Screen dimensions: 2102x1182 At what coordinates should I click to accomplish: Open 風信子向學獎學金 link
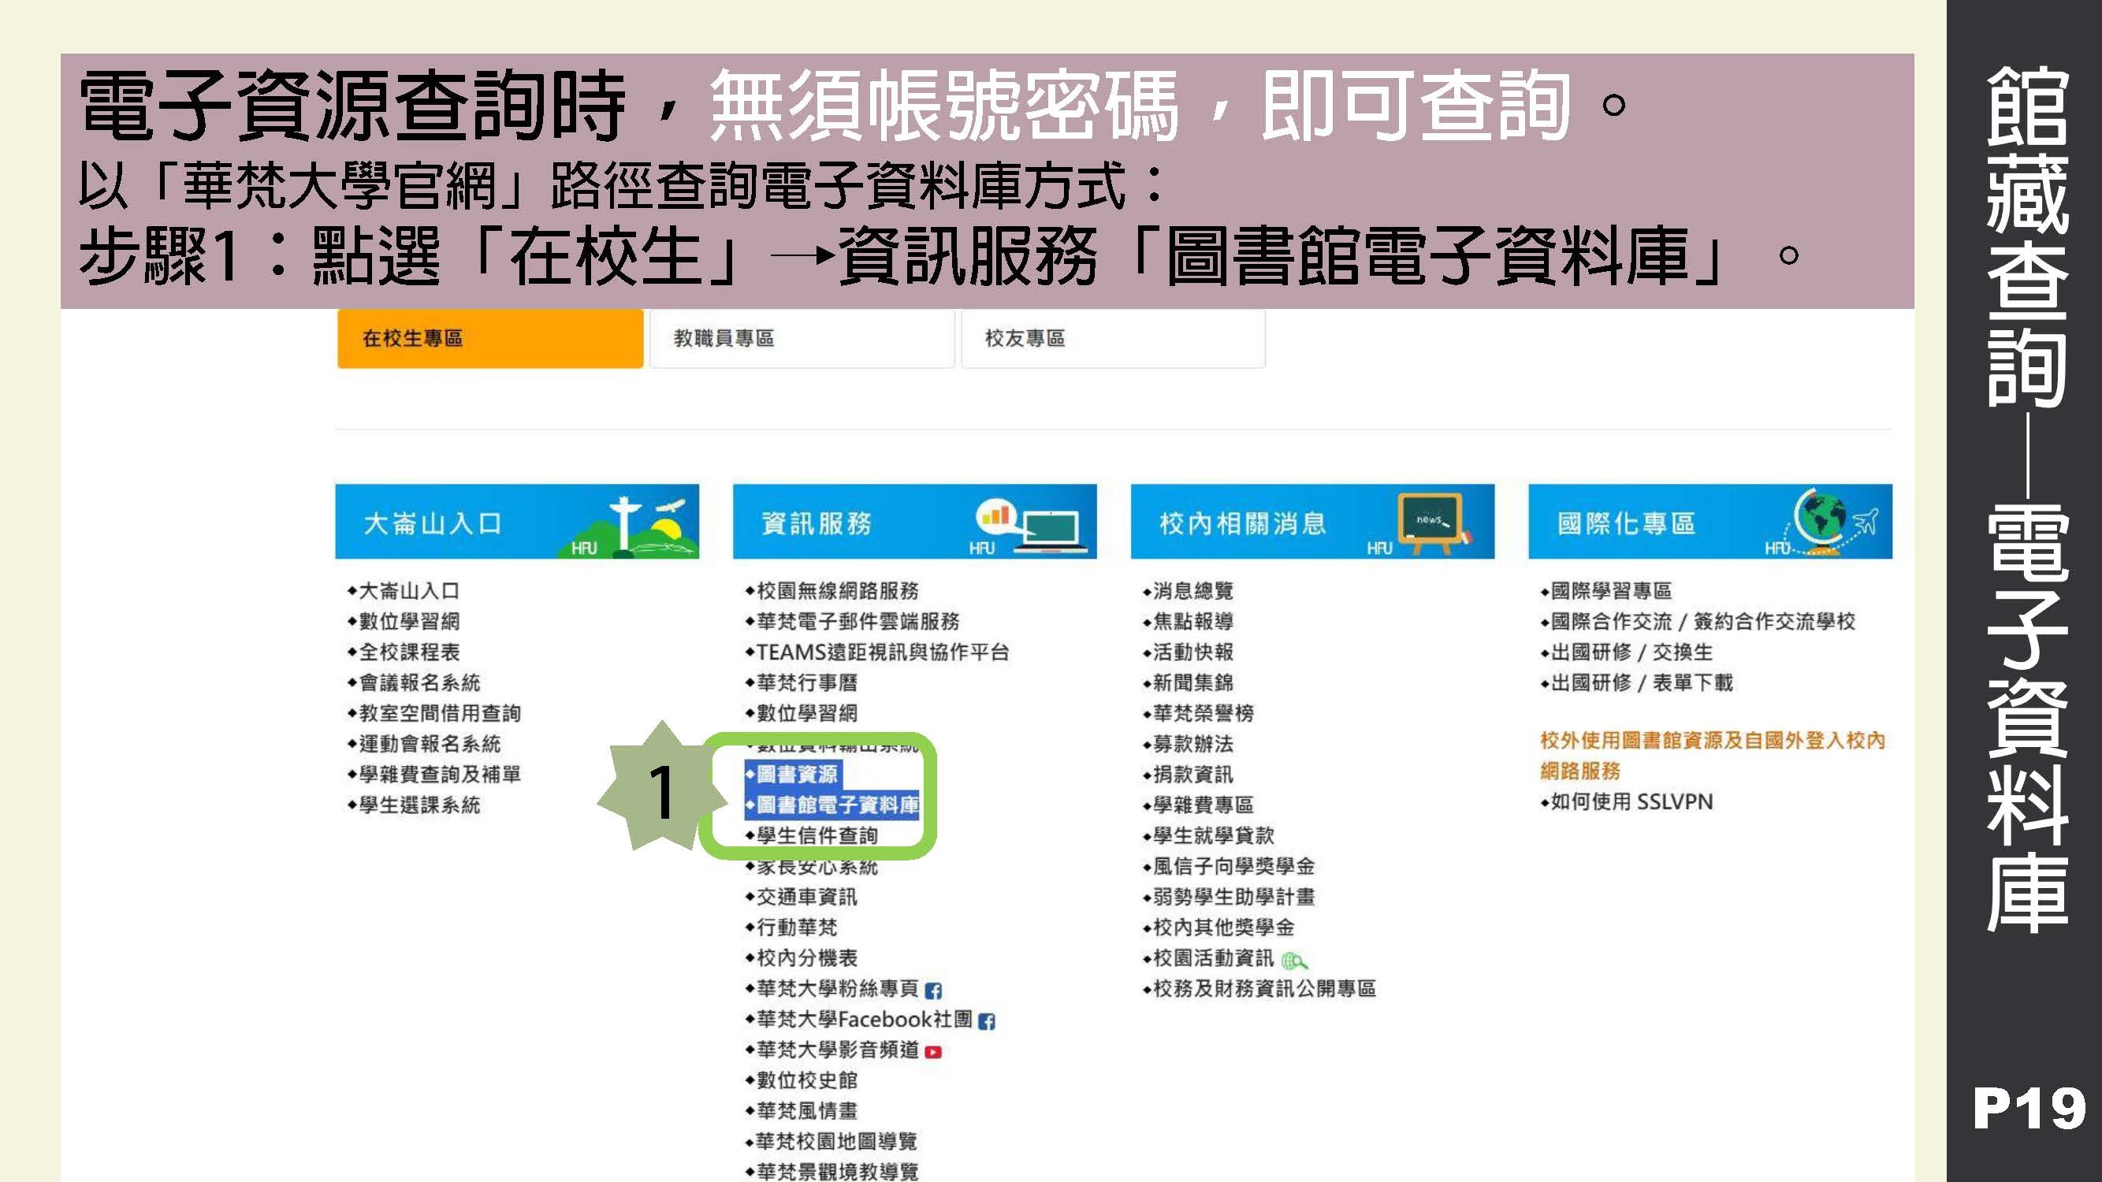tap(1233, 866)
